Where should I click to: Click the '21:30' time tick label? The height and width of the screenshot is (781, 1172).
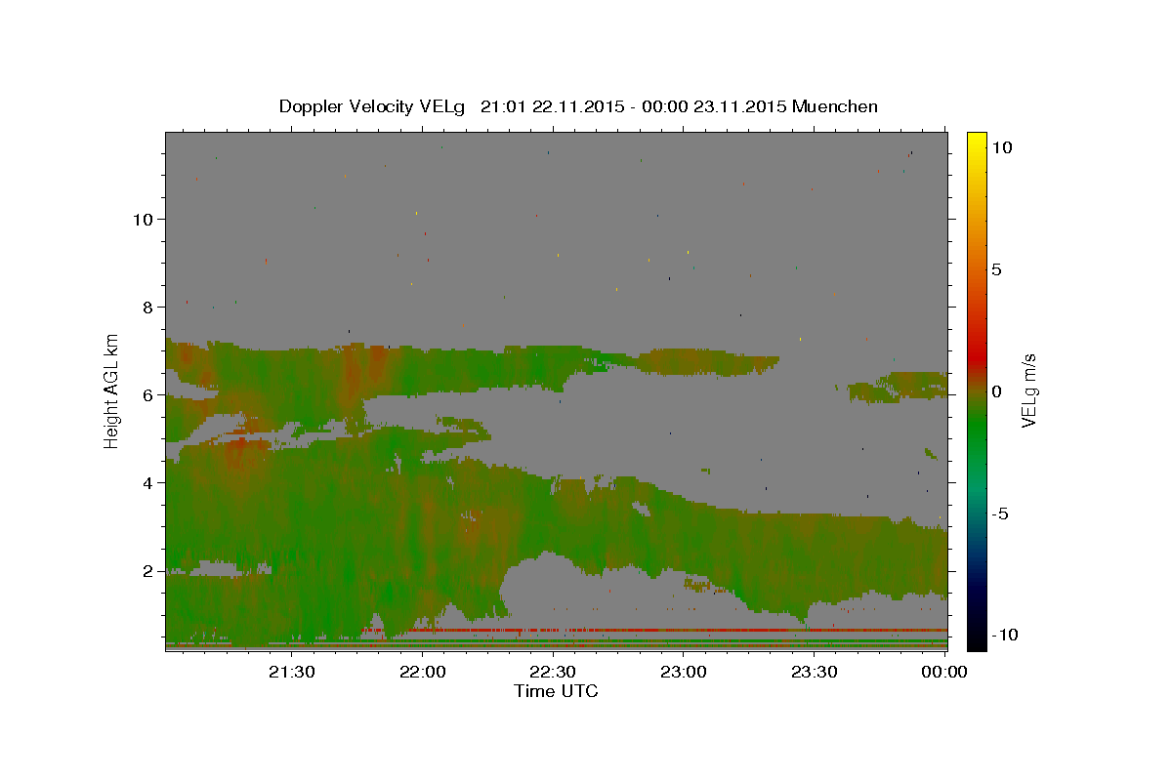(291, 672)
